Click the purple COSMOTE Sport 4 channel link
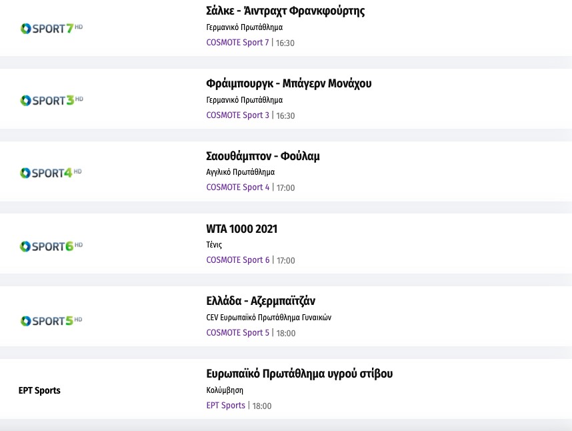The height and width of the screenshot is (431, 572). click(237, 187)
